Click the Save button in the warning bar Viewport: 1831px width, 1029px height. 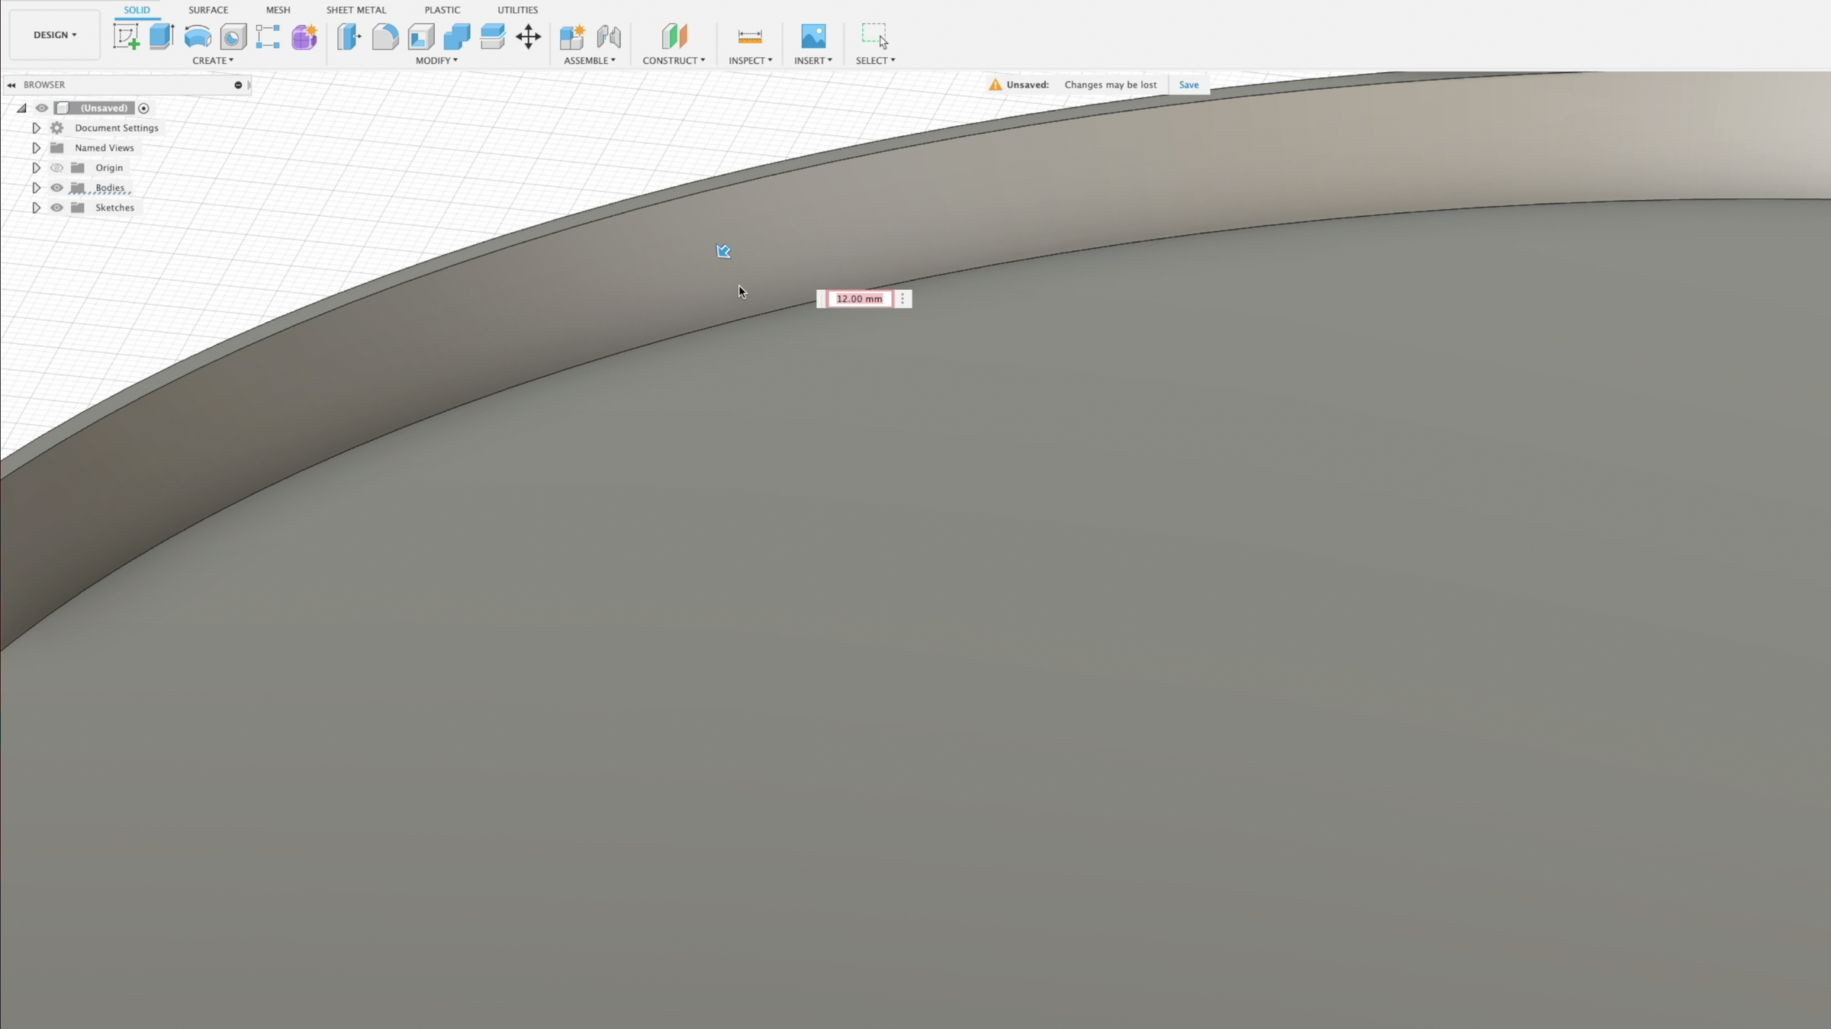[x=1189, y=85]
